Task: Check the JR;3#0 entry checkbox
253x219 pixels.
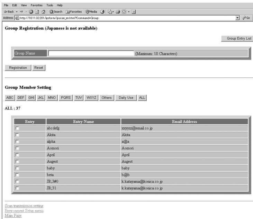Action: 17,181
